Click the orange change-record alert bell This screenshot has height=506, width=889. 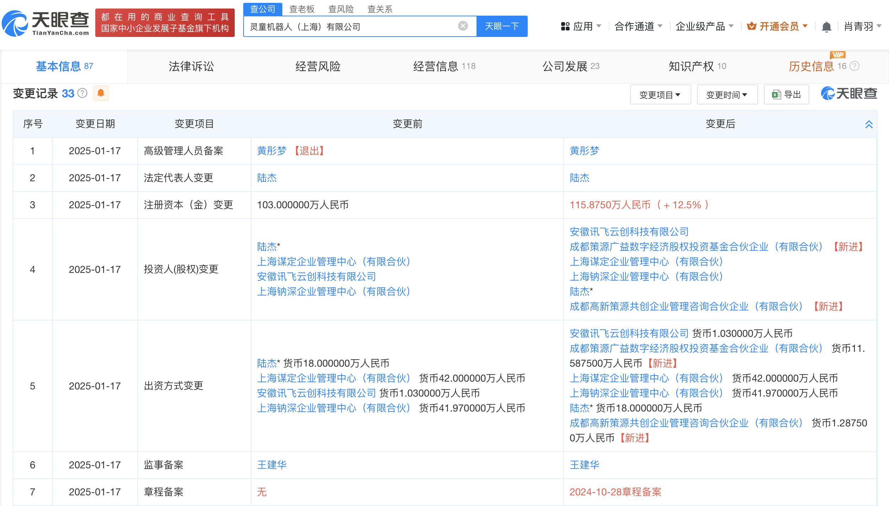(x=101, y=93)
